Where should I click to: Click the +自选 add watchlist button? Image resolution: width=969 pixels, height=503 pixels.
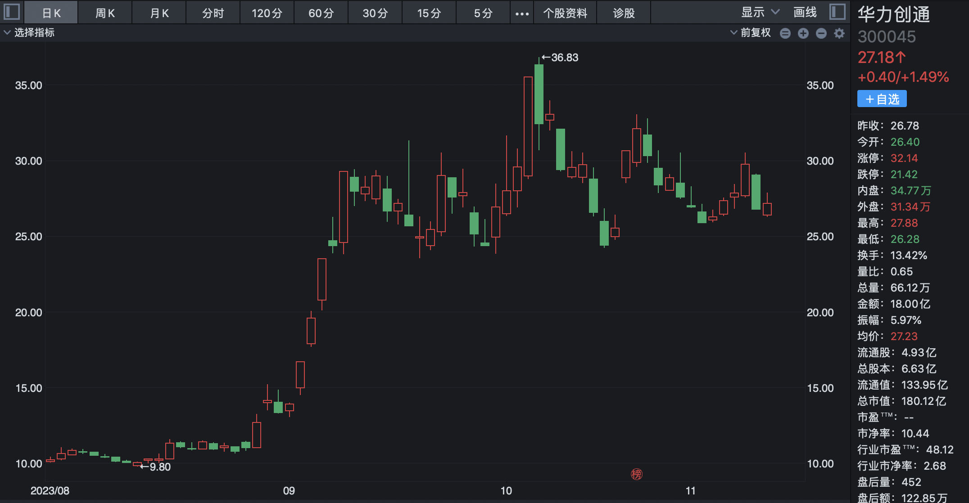pos(882,99)
